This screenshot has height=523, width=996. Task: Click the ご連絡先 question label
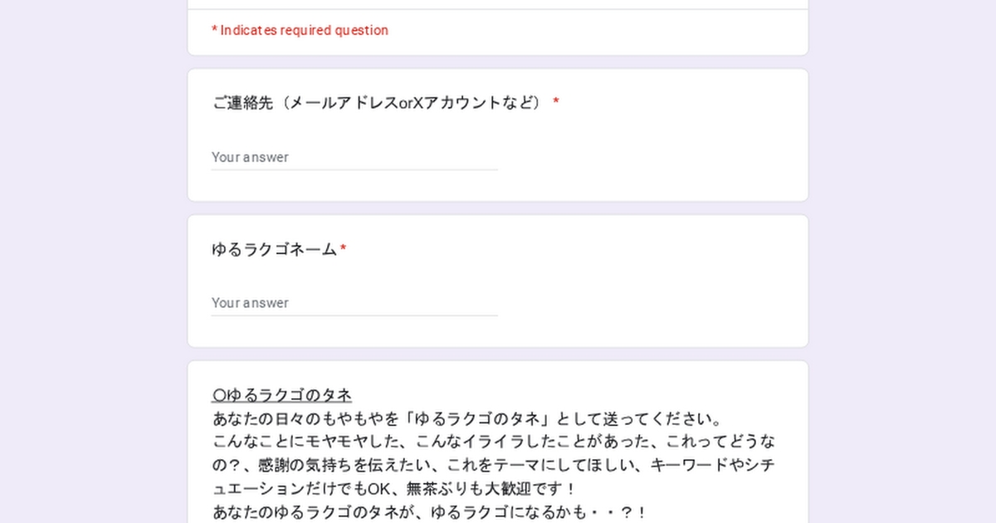pos(378,103)
